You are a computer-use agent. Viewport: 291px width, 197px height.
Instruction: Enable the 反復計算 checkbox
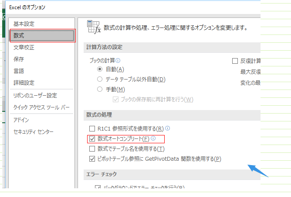pyautogui.click(x=235, y=61)
